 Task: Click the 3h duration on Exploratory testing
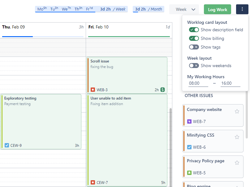[77, 145]
